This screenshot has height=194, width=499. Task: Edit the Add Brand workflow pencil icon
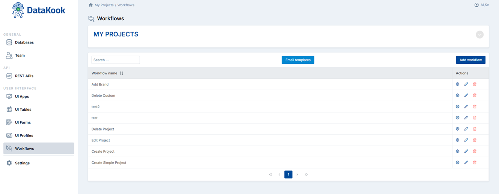pos(466,84)
